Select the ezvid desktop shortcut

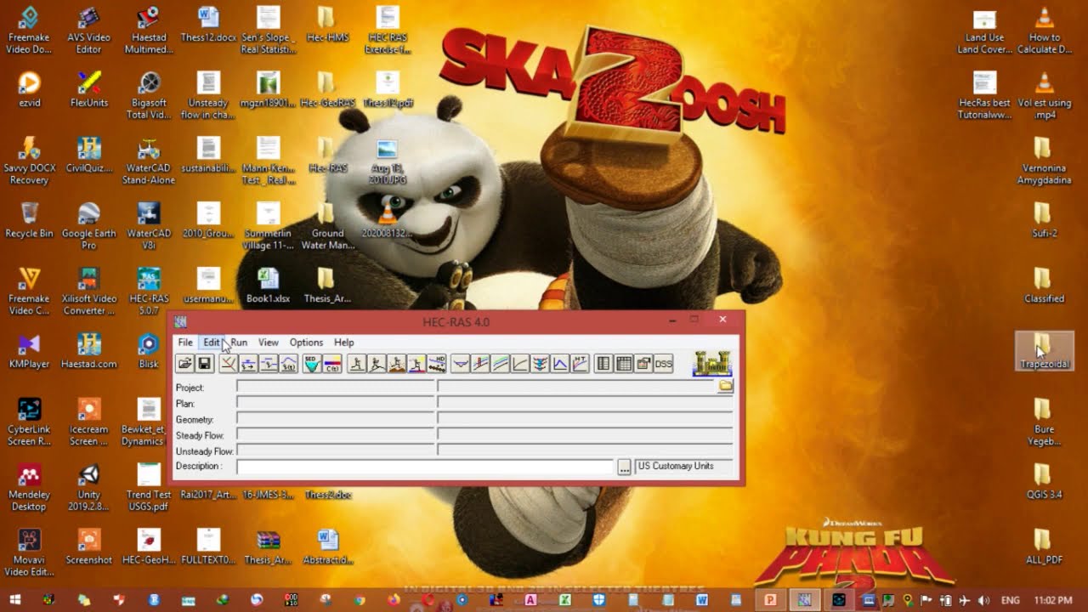coord(29,89)
